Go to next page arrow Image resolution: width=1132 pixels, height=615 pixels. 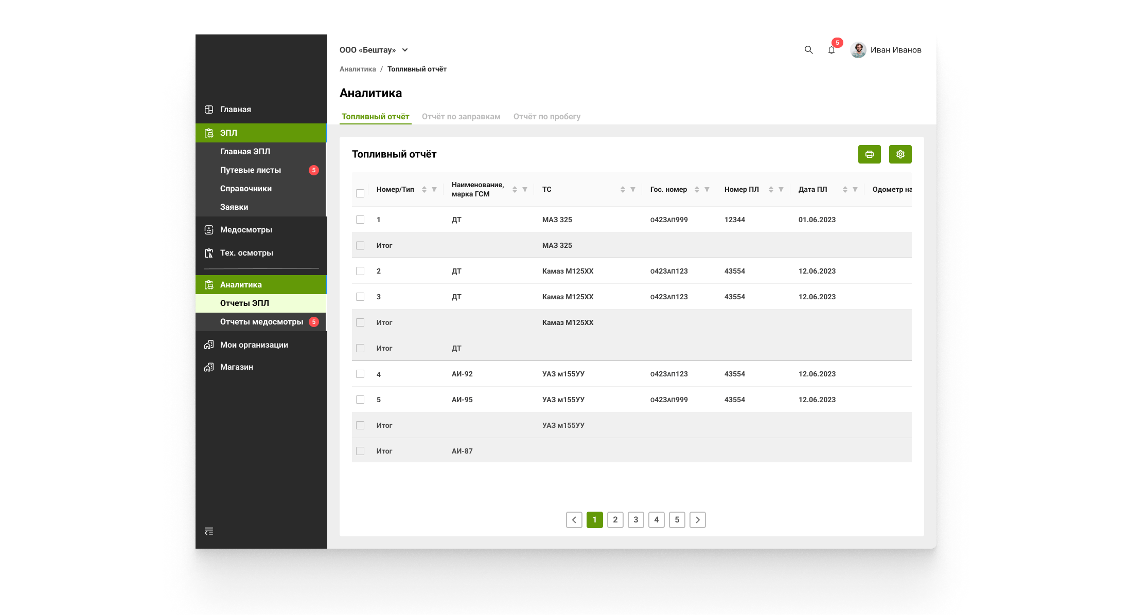[x=698, y=520]
